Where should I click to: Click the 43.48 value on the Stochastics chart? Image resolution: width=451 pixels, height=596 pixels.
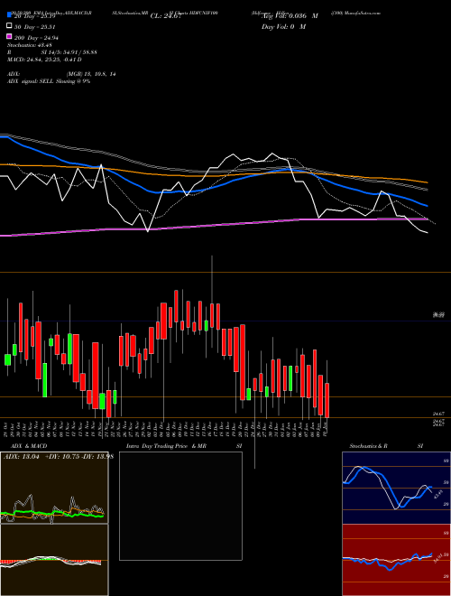tap(437, 494)
